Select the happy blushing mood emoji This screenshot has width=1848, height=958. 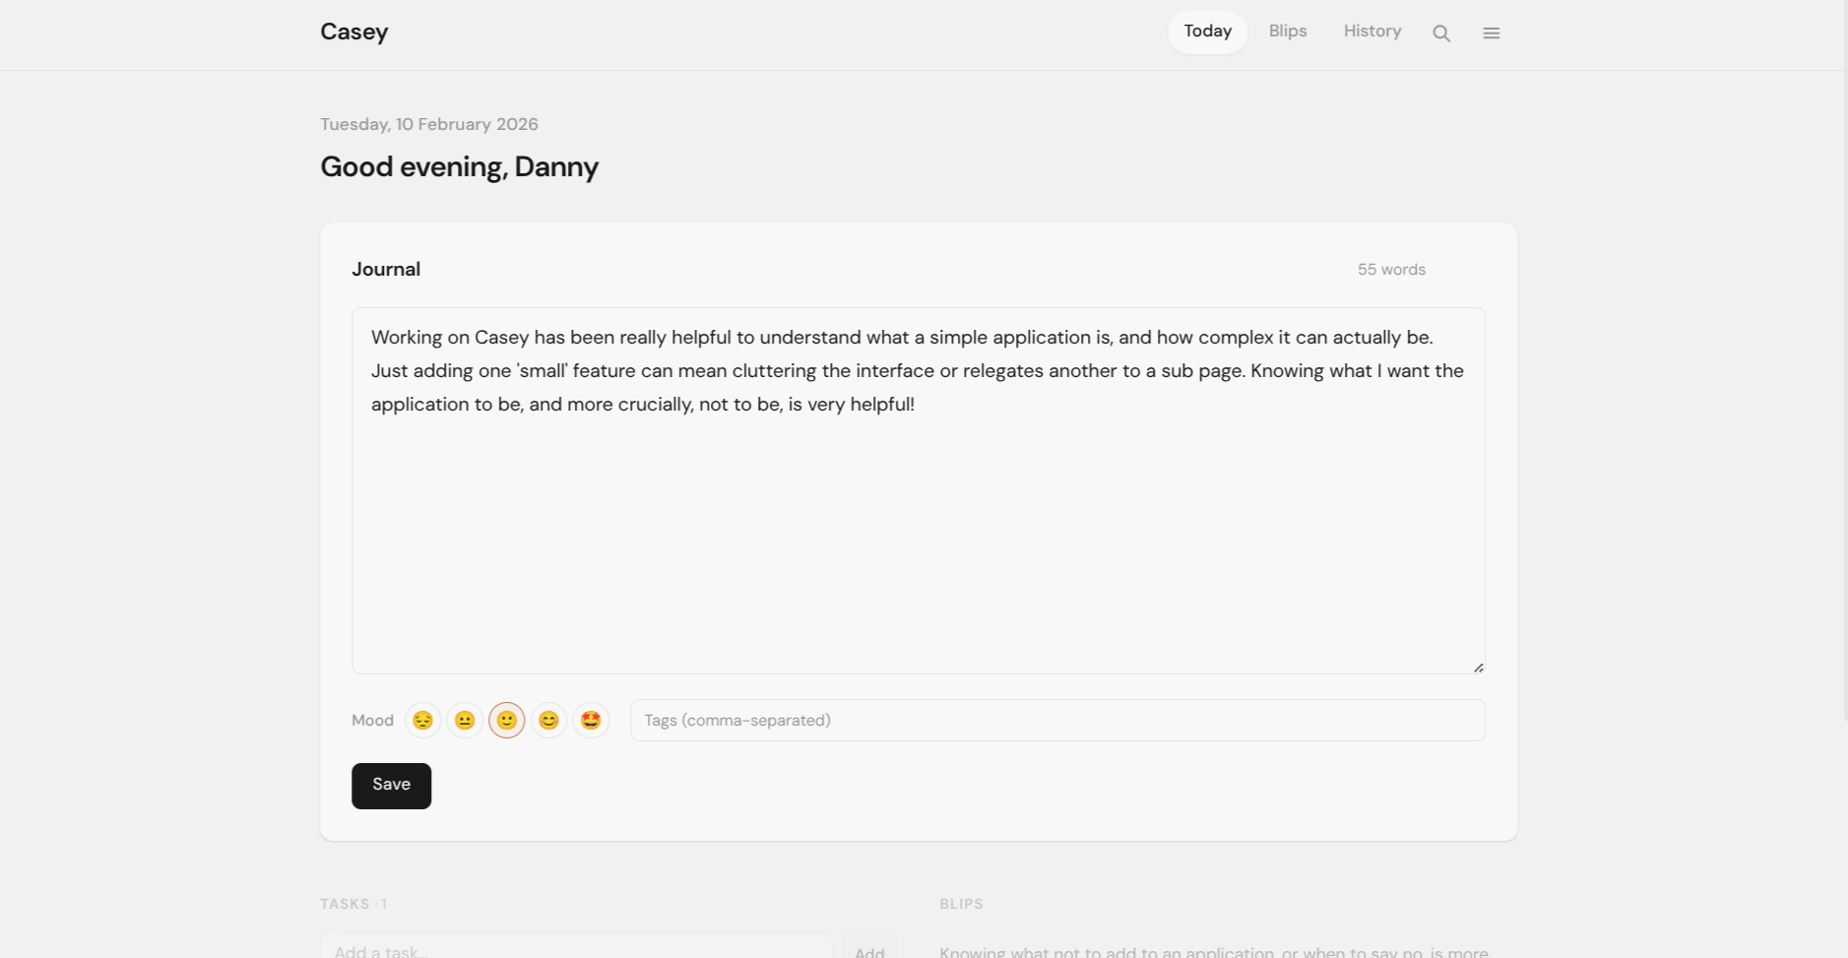click(x=549, y=720)
